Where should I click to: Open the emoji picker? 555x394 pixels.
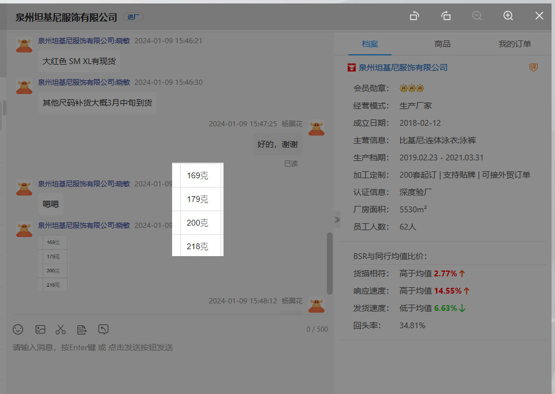coord(18,329)
